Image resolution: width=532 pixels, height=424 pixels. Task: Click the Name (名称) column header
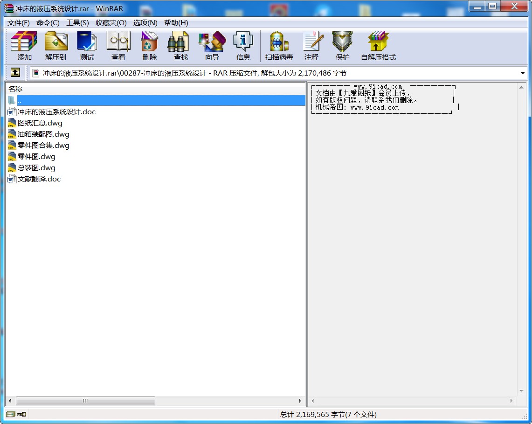tap(15, 89)
